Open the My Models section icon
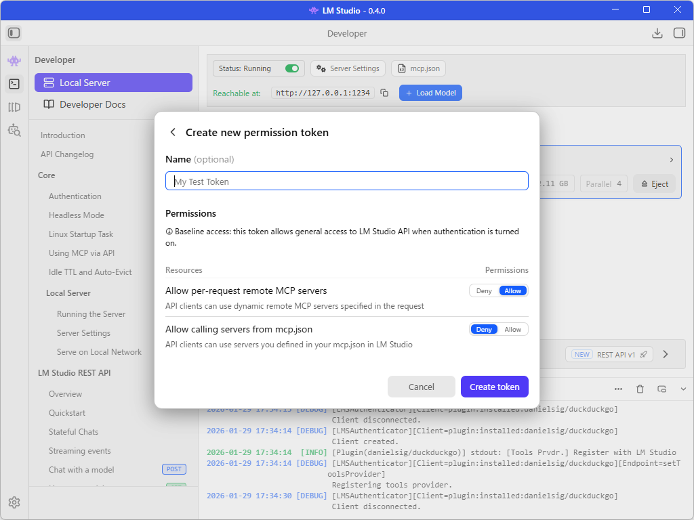 (14, 106)
